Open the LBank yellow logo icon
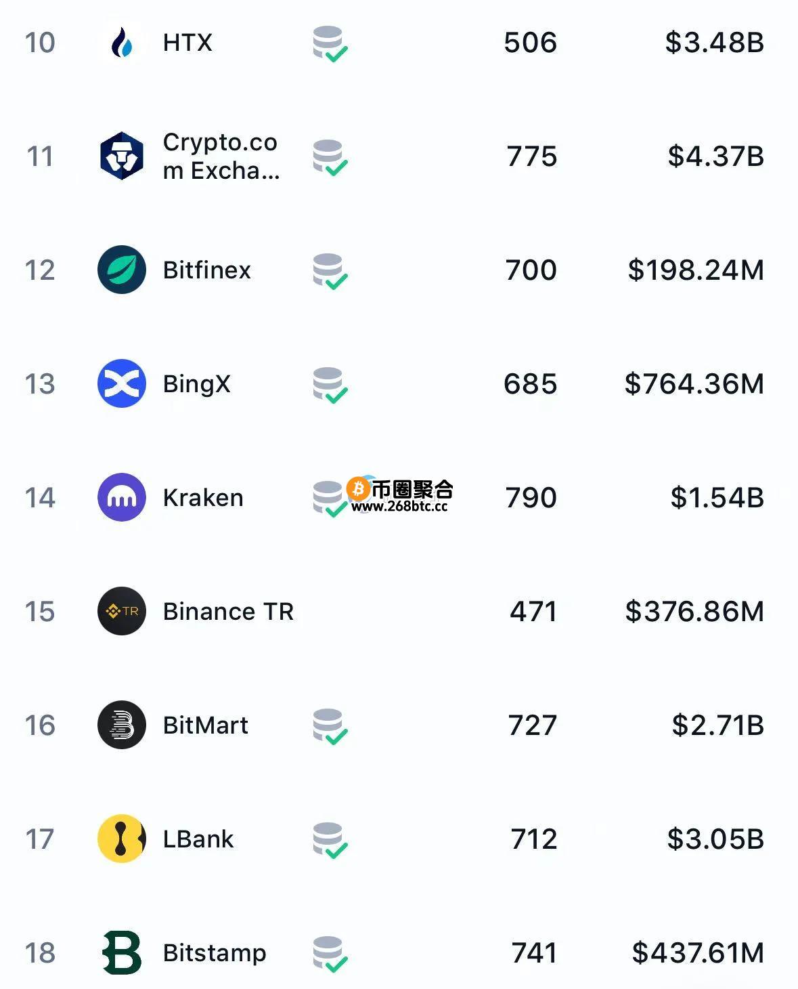Image resolution: width=798 pixels, height=989 pixels. [122, 839]
